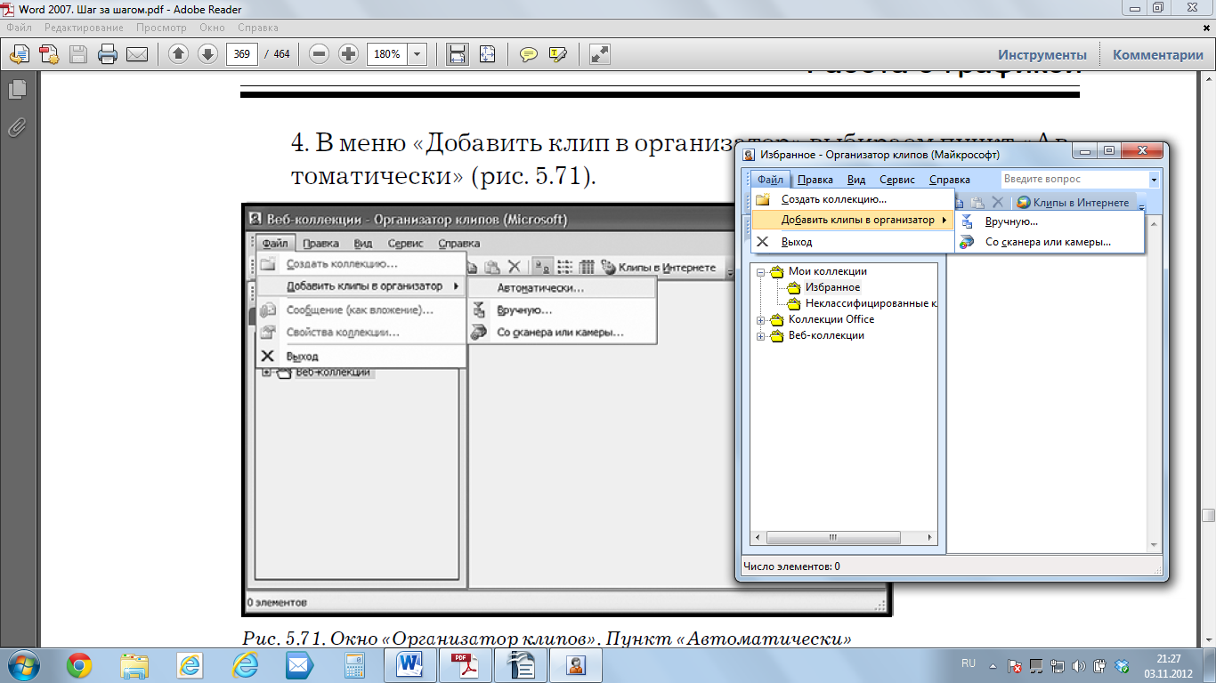
Task: Open the Комментарии pane in Adobe Reader
Action: coord(1158,54)
